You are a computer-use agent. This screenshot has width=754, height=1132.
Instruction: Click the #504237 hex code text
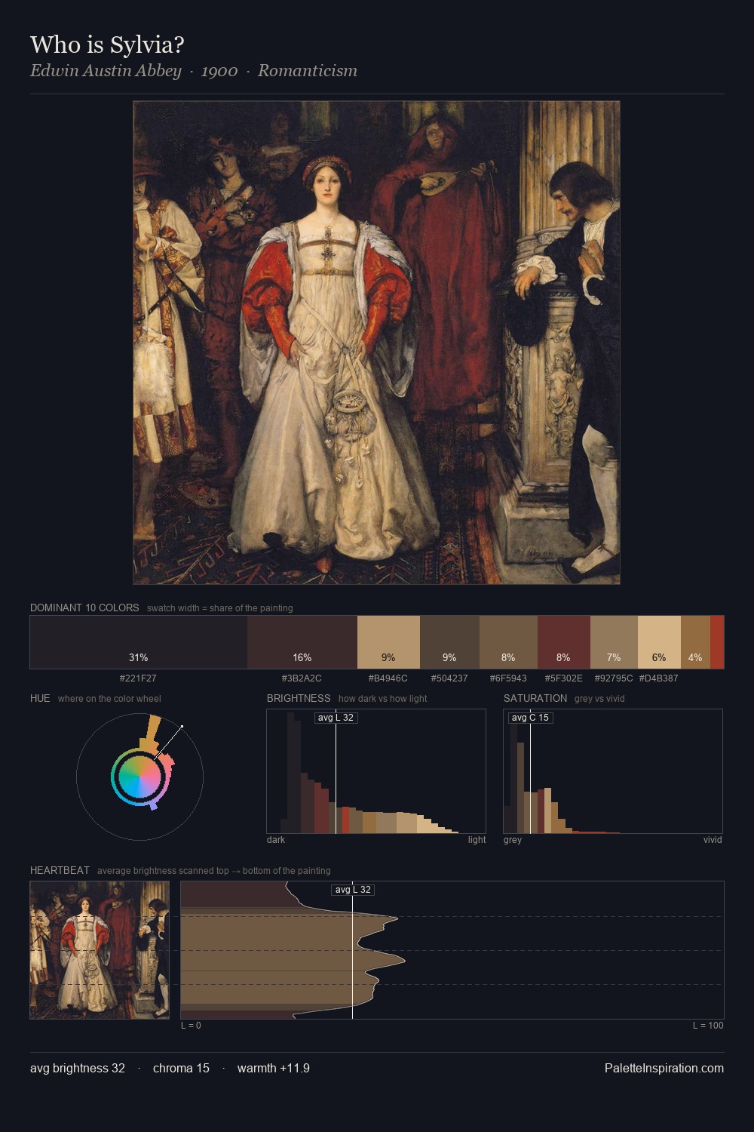pyautogui.click(x=449, y=678)
